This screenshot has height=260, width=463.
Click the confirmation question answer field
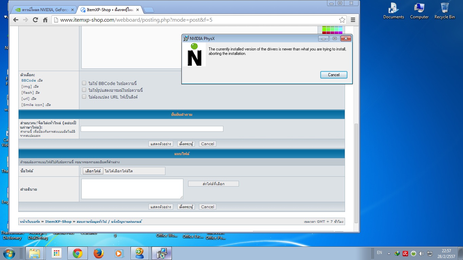[x=152, y=129]
